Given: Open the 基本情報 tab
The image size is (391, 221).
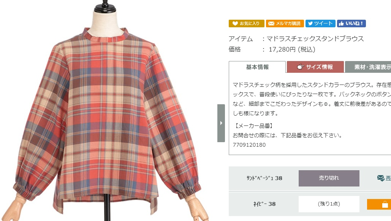Looking at the screenshot, I should click(257, 67).
